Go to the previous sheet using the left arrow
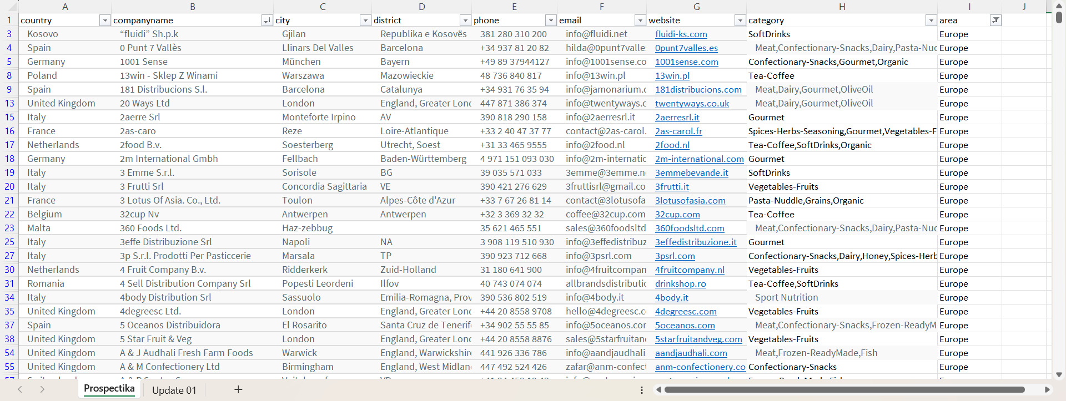The width and height of the screenshot is (1066, 401). coord(20,389)
